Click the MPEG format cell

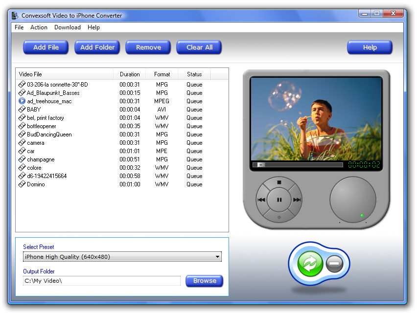(x=162, y=101)
